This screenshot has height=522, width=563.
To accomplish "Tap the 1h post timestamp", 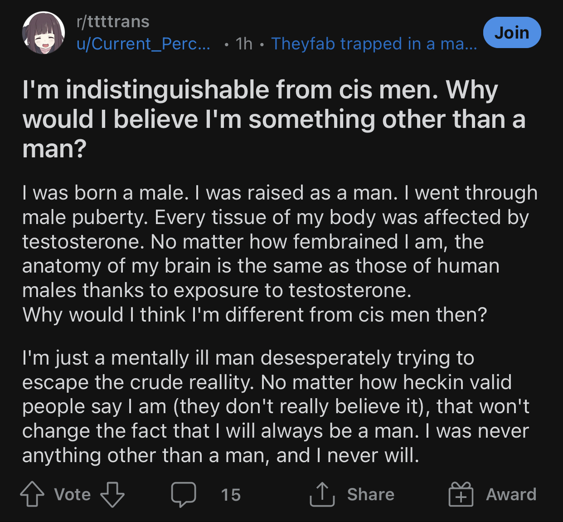I will pyautogui.click(x=244, y=44).
